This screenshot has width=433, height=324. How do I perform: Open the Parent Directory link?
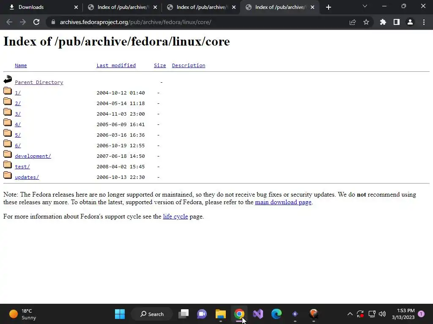click(x=39, y=82)
